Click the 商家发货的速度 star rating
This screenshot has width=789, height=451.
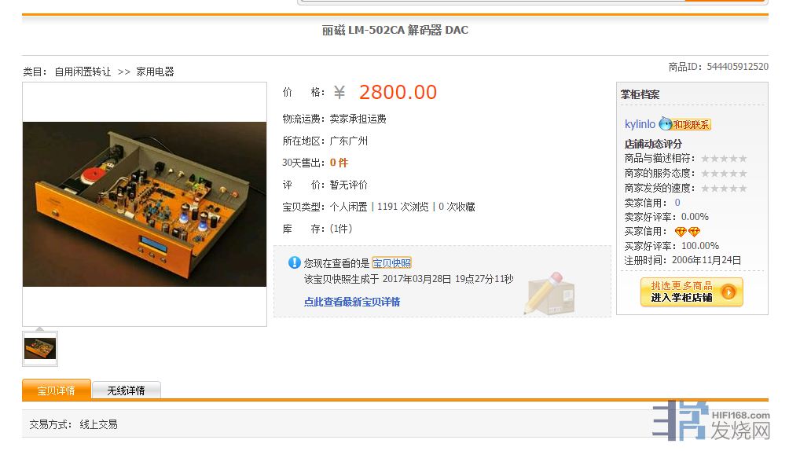point(724,189)
